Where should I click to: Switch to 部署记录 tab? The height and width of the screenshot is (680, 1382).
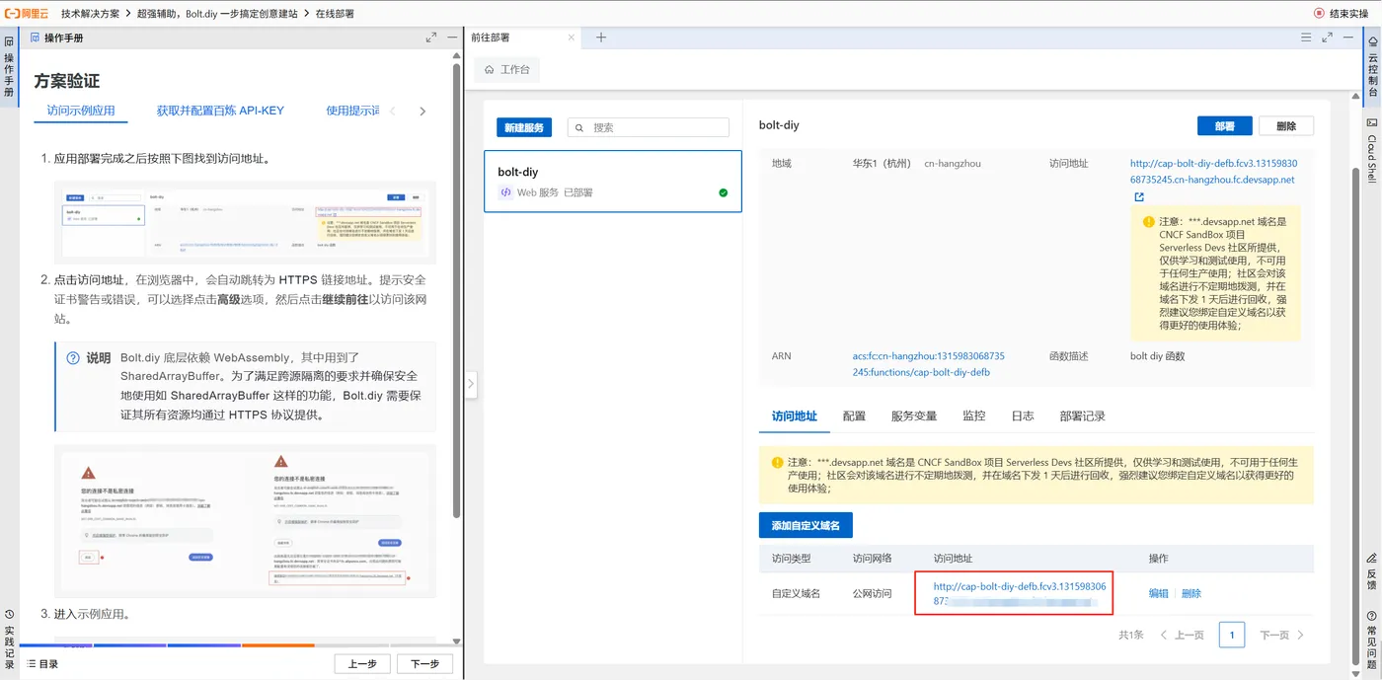[x=1082, y=416]
